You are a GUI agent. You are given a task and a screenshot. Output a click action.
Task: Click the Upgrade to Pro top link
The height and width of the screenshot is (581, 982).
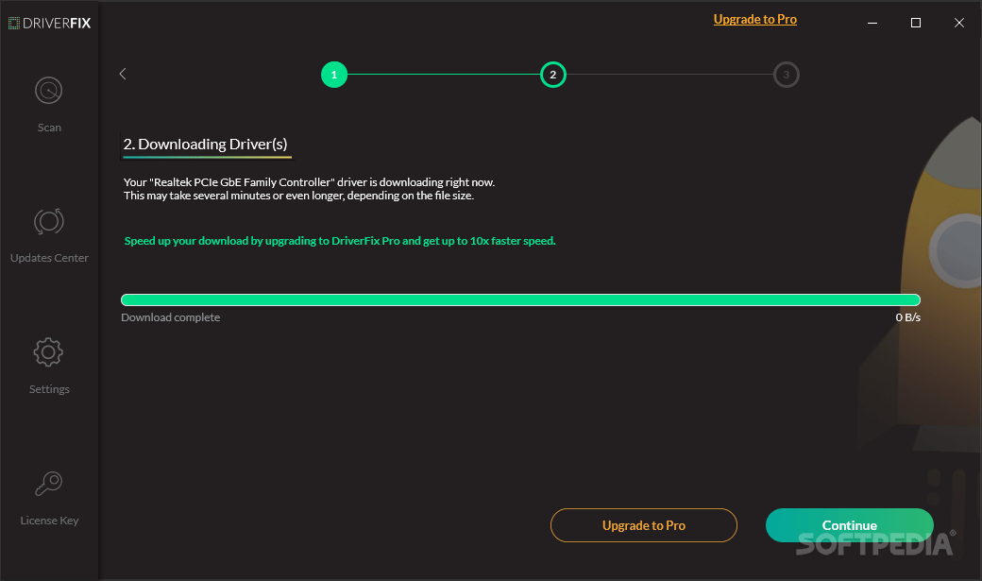754,20
